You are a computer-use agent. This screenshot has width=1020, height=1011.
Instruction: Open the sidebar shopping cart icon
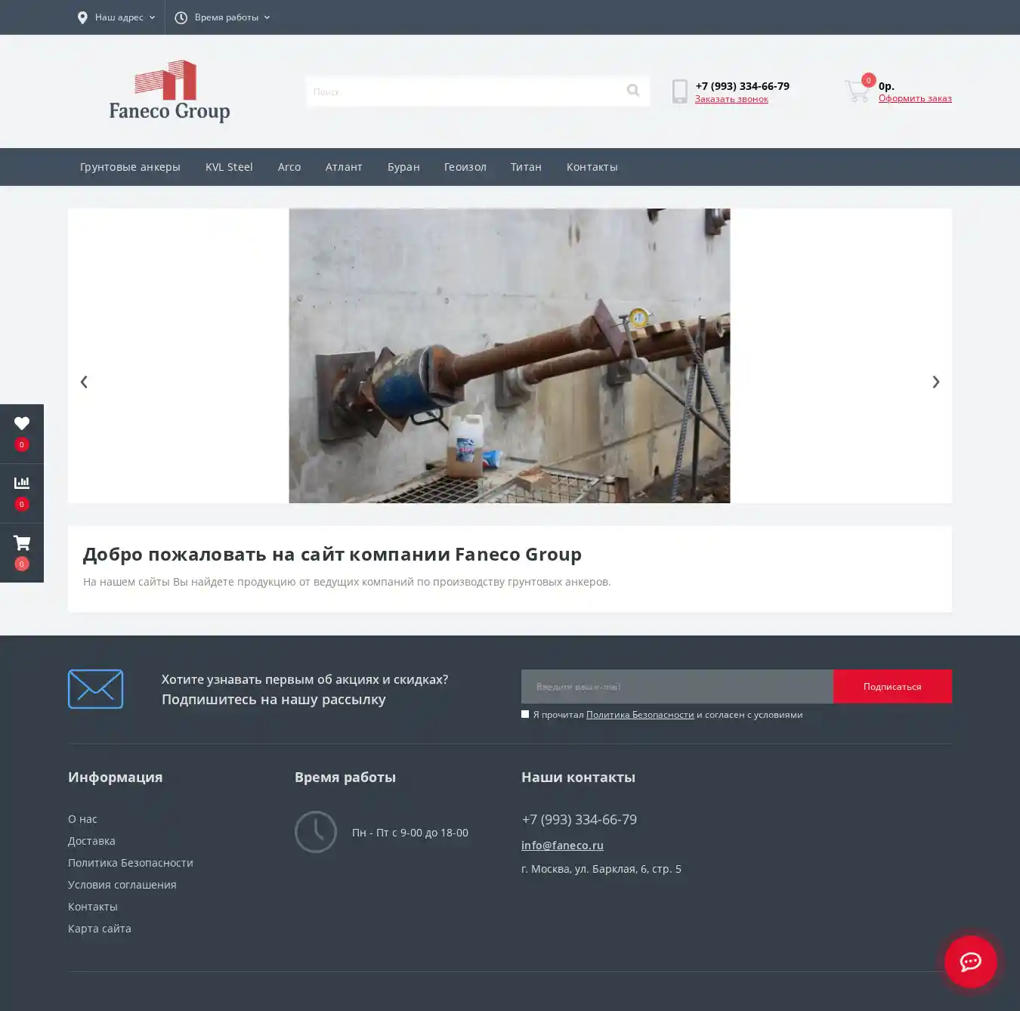(x=22, y=544)
